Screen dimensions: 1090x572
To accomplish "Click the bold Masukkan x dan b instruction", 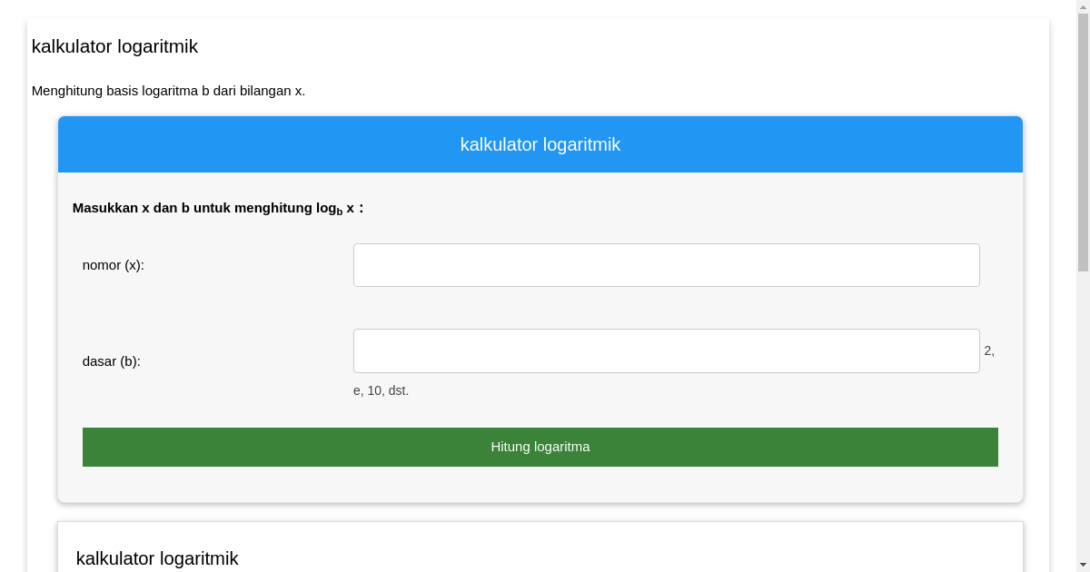I will point(217,208).
